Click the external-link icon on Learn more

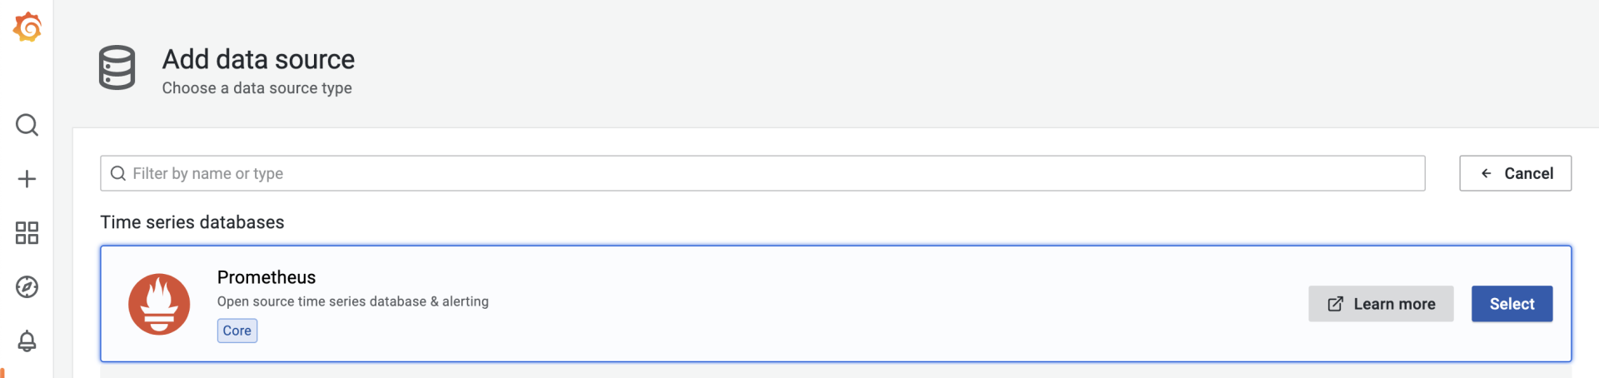pyautogui.click(x=1335, y=304)
